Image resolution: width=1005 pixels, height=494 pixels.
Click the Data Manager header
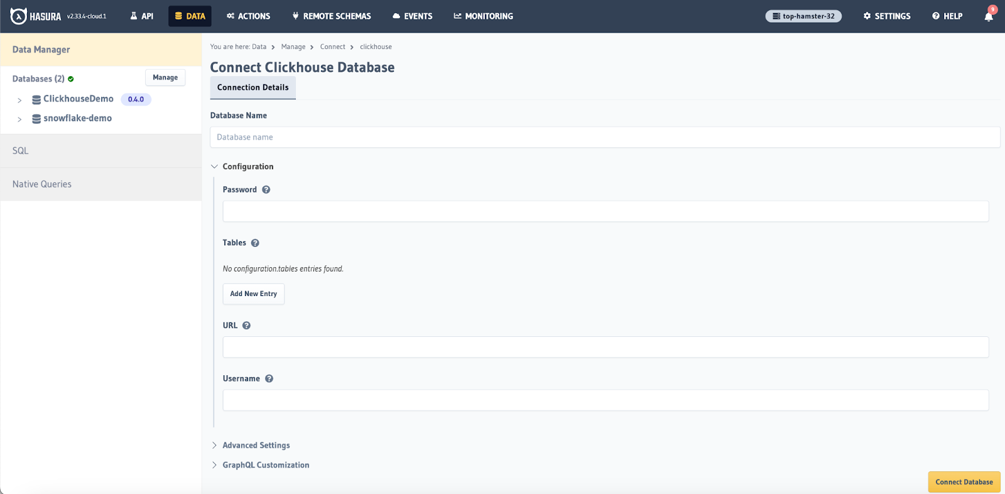tap(101, 50)
